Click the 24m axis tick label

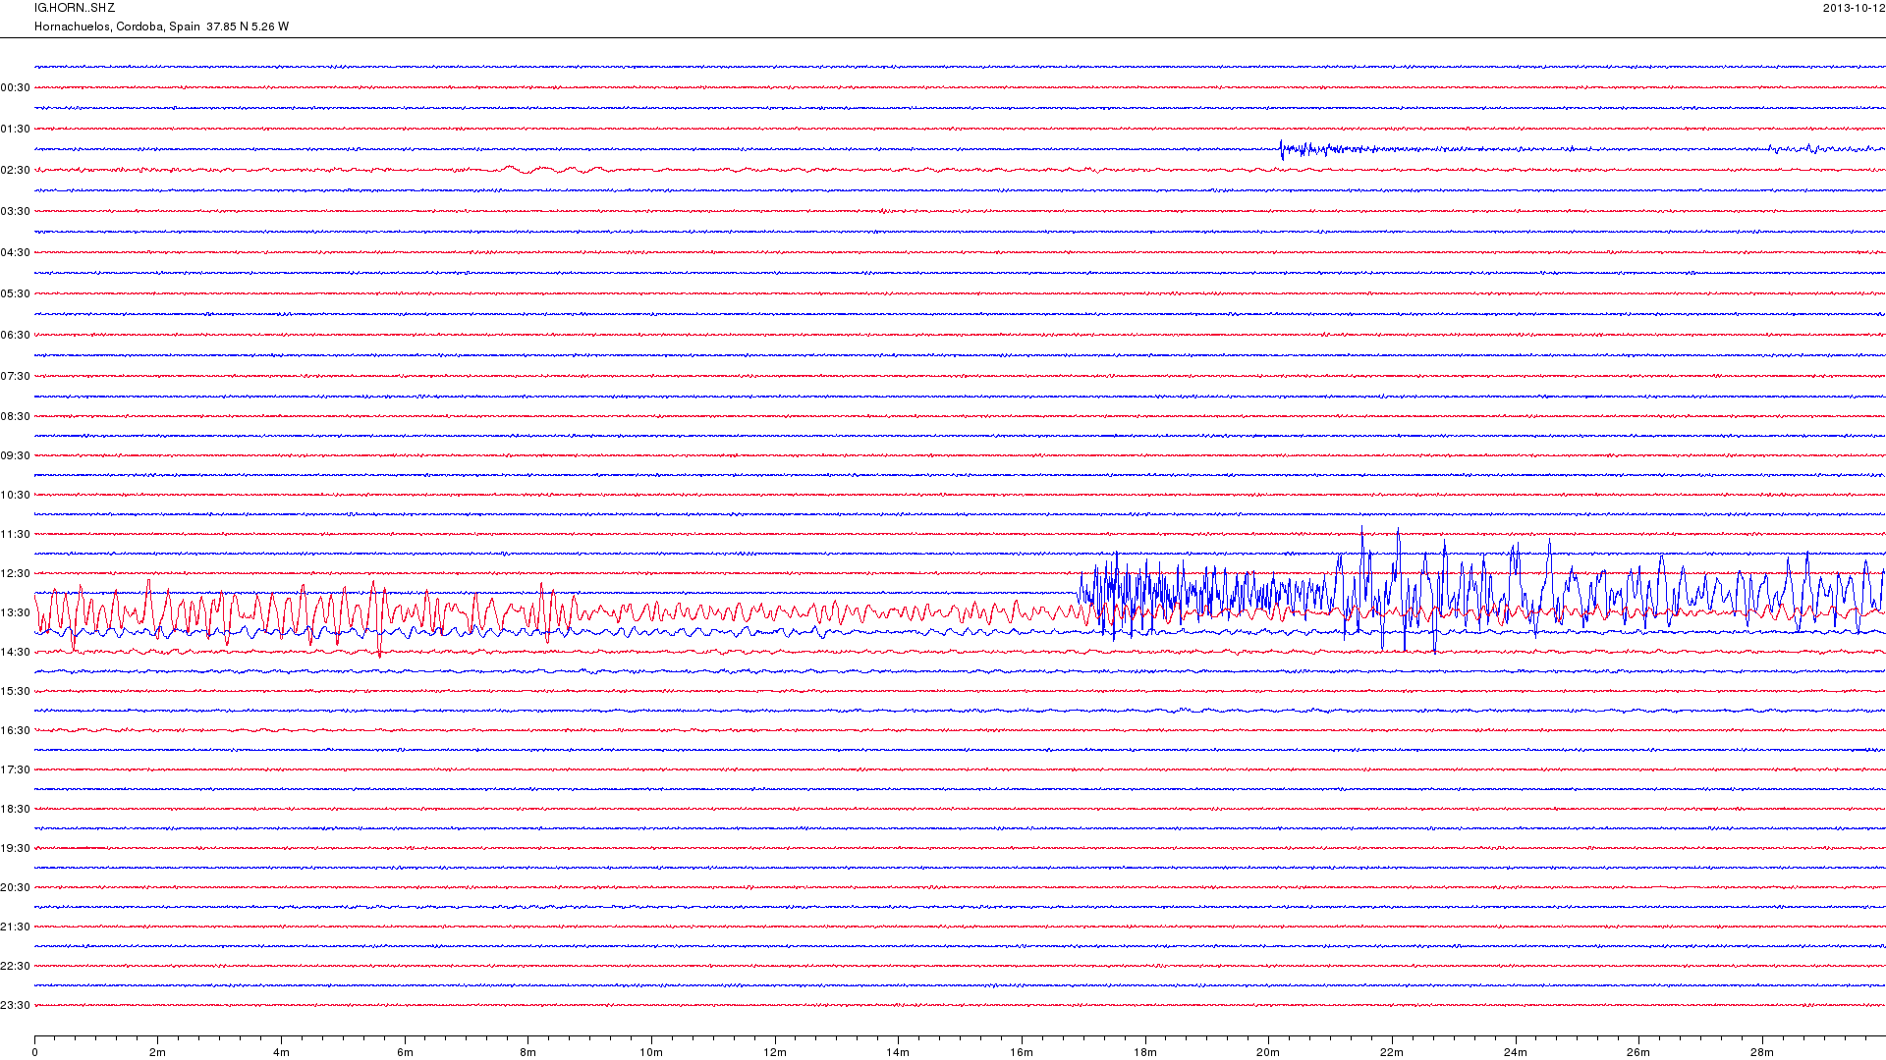[x=1516, y=1052]
